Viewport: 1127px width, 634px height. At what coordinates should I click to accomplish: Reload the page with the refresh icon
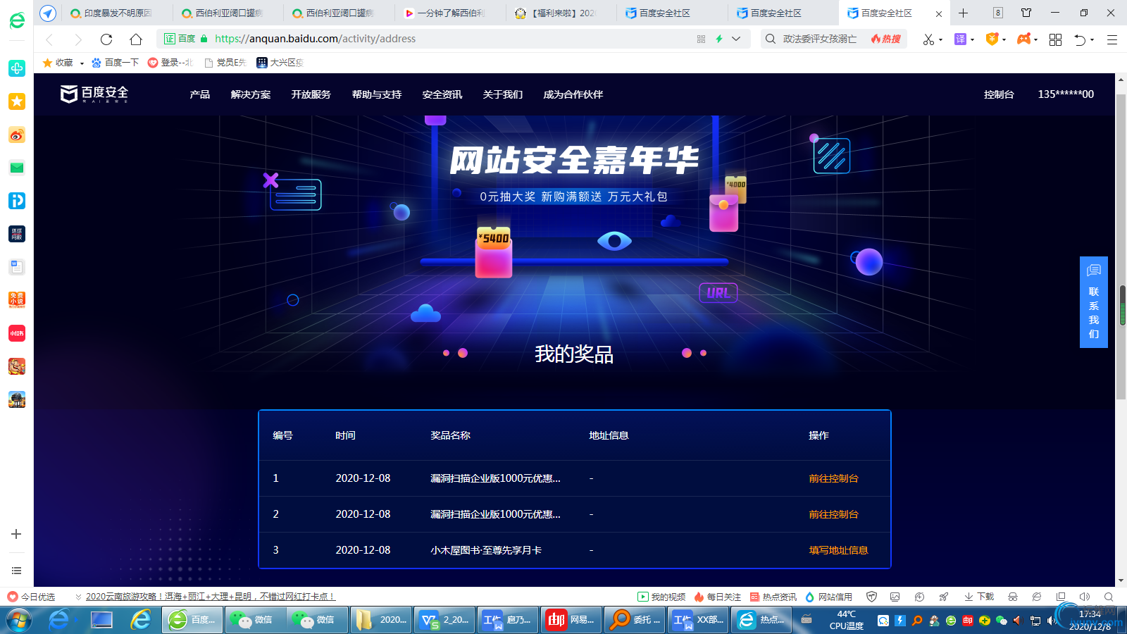(106, 39)
